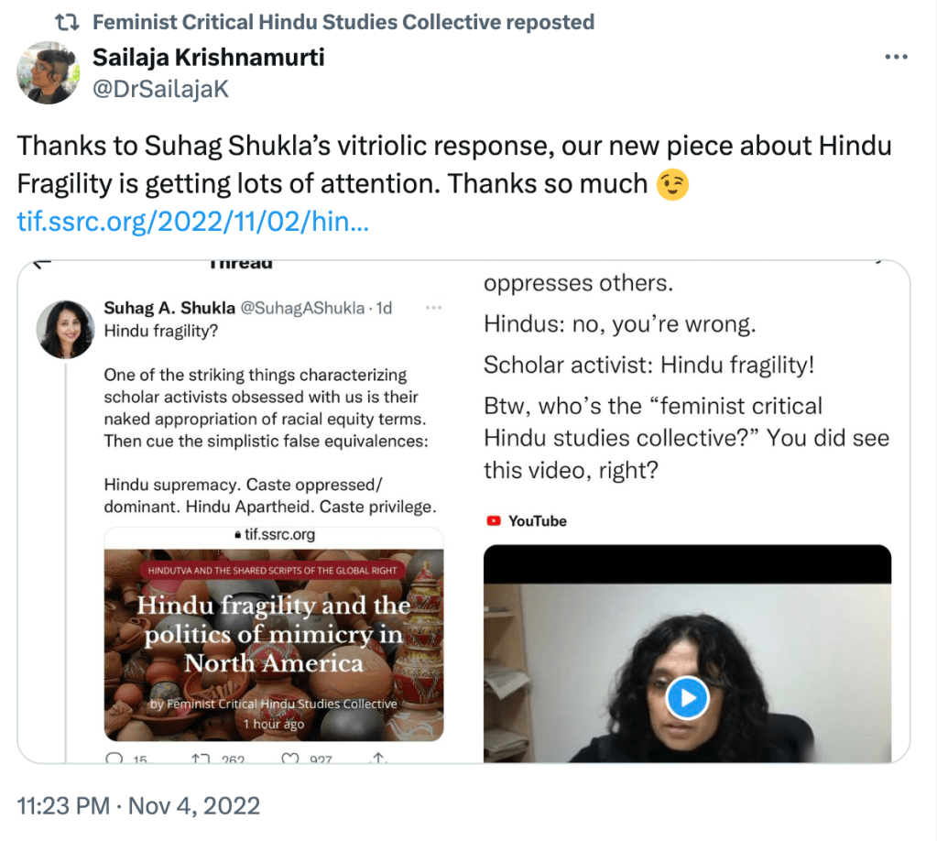Image resolution: width=937 pixels, height=841 pixels.
Task: Click the Sailaja Krishnamurti display name
Action: [x=209, y=58]
